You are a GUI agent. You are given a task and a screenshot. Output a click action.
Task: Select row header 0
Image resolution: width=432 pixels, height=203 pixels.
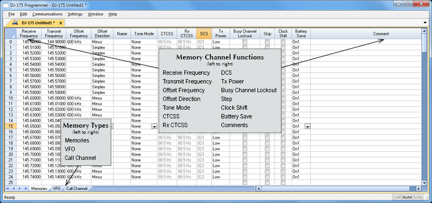coord(11,42)
